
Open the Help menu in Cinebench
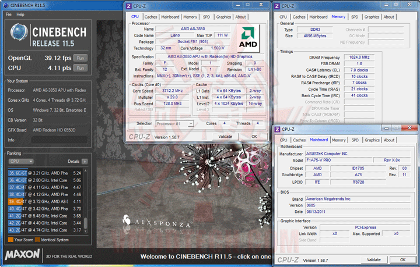[20, 15]
